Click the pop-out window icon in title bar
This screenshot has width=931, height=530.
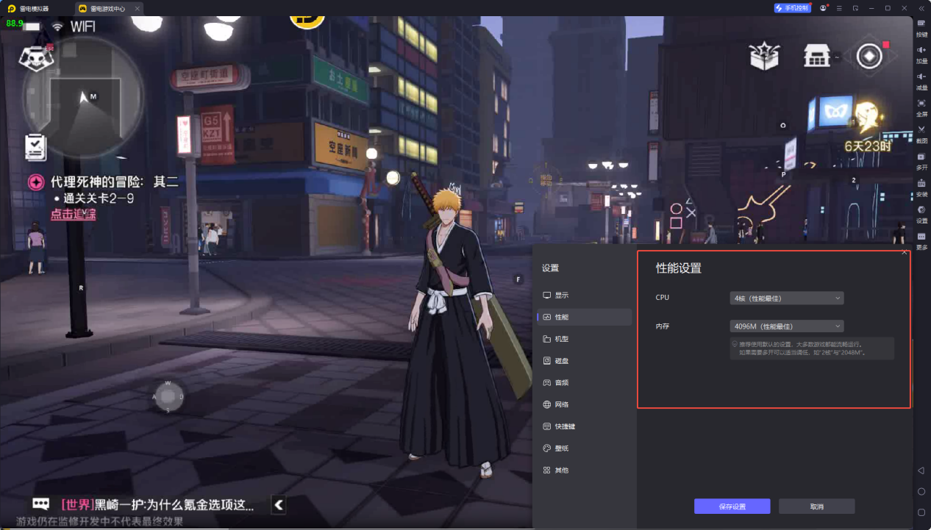click(855, 8)
